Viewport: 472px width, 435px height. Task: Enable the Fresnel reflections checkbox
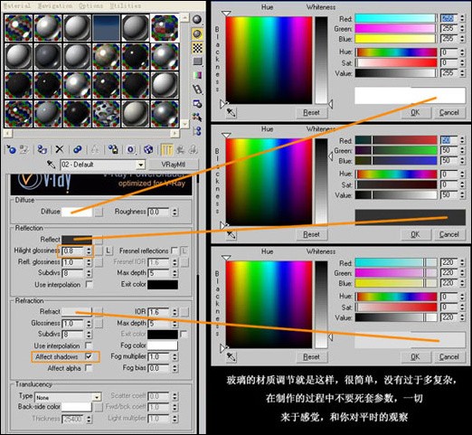(174, 251)
